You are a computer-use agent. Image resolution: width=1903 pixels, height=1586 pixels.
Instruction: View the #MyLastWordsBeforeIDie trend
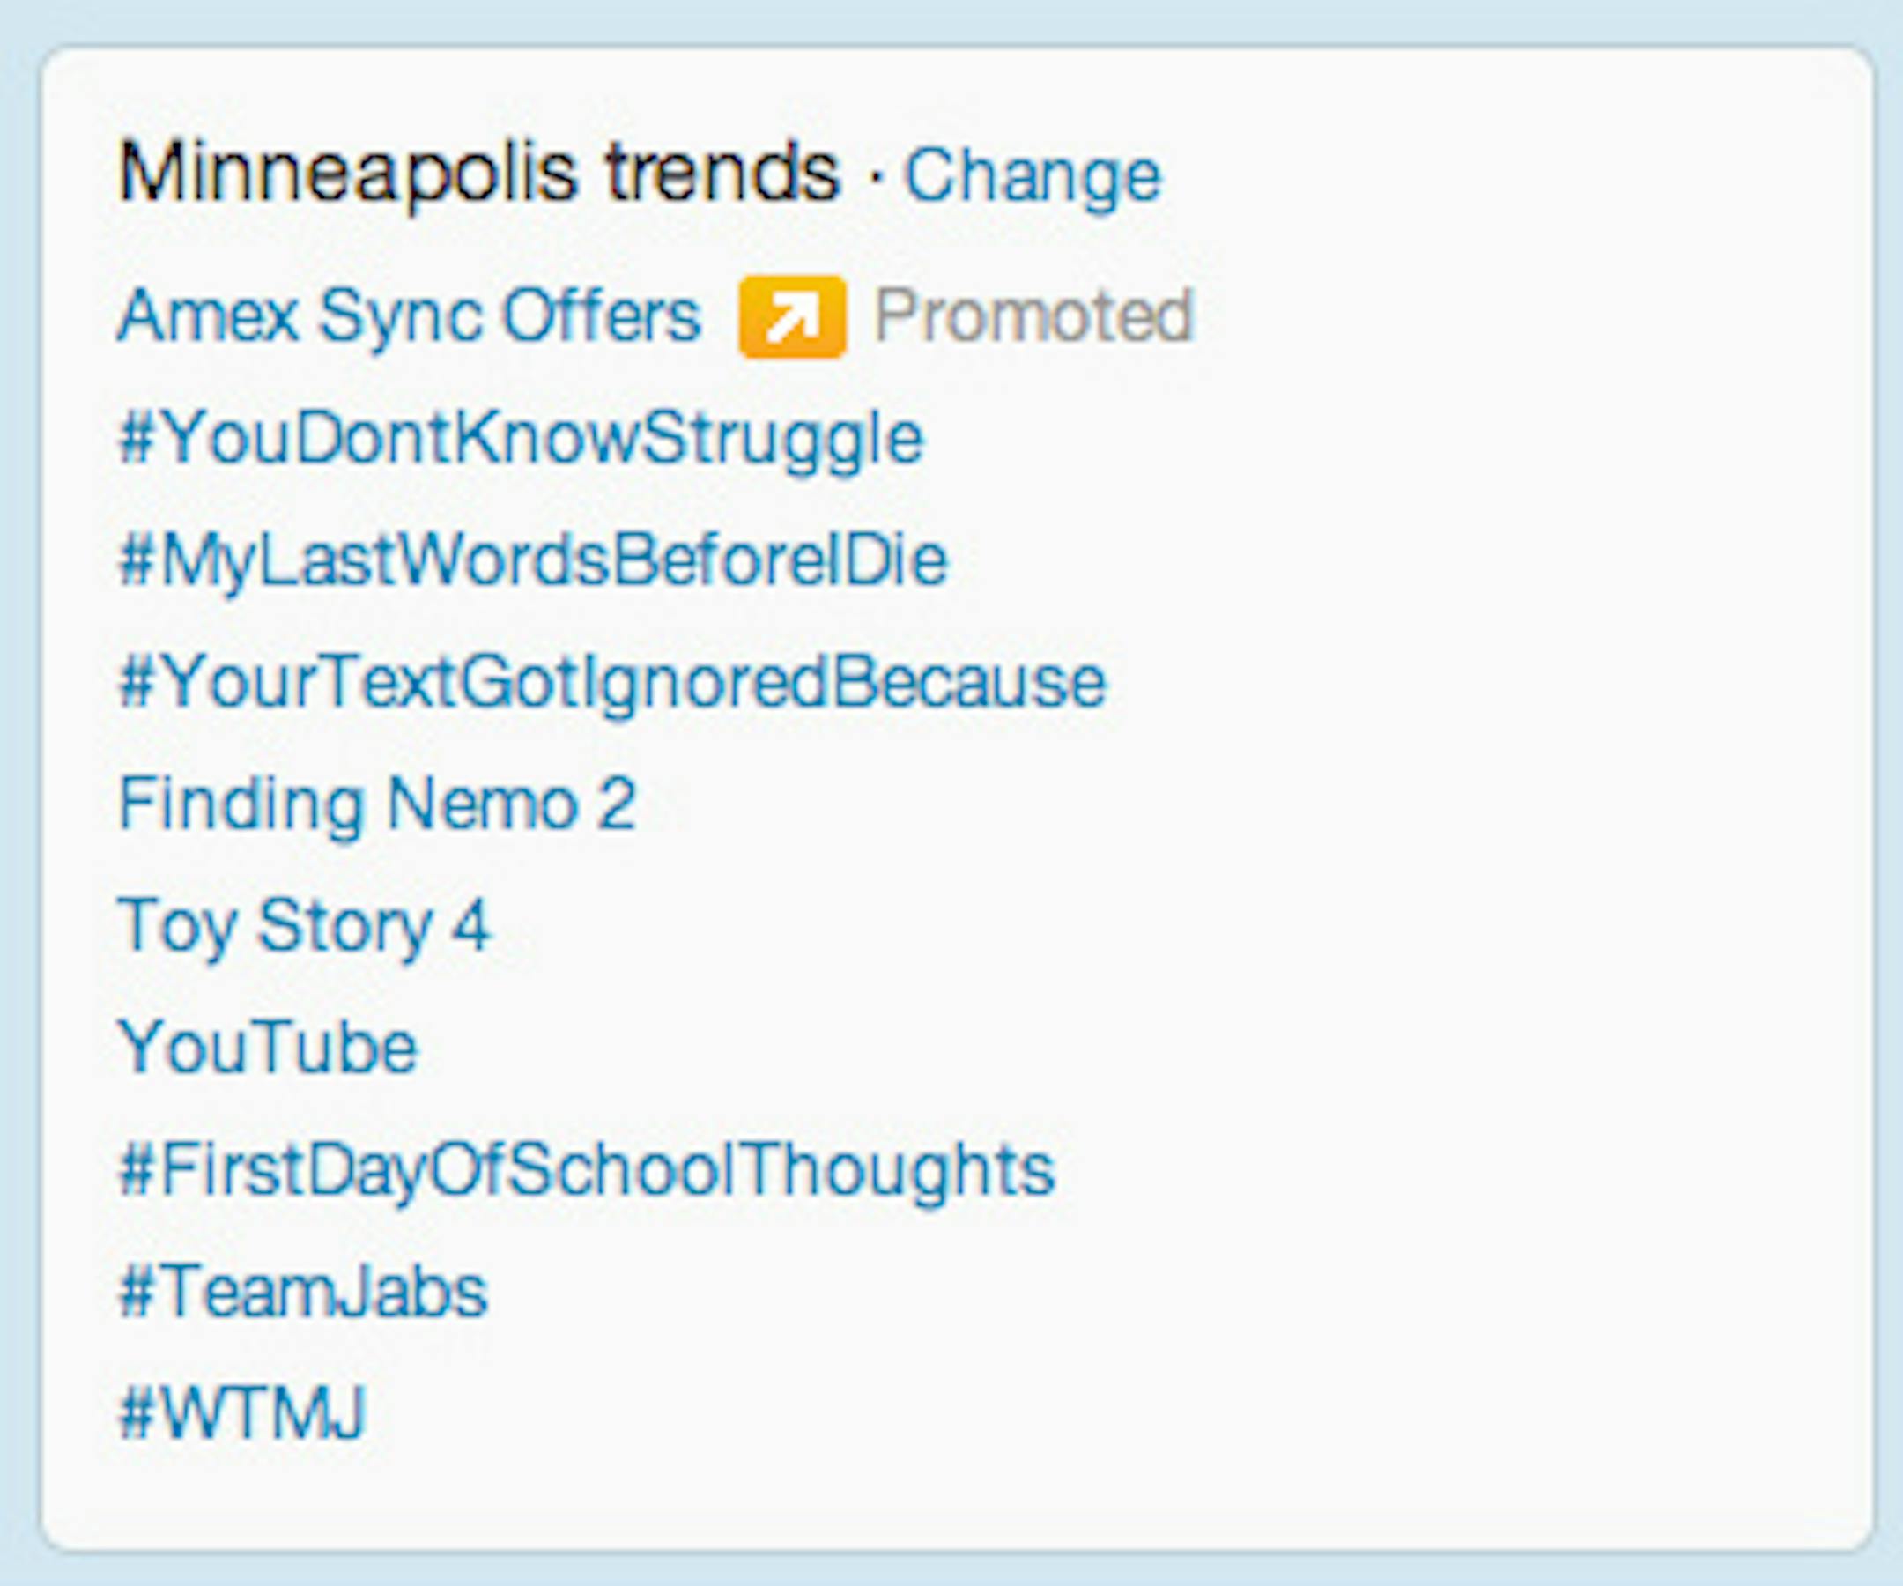click(533, 560)
